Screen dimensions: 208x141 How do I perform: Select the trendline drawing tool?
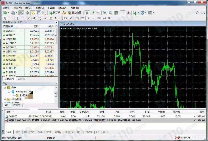click(x=29, y=18)
